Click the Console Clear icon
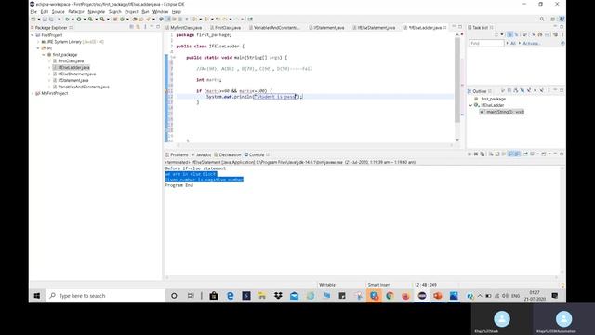Screen dimensions: 595x335 [x=491, y=154]
